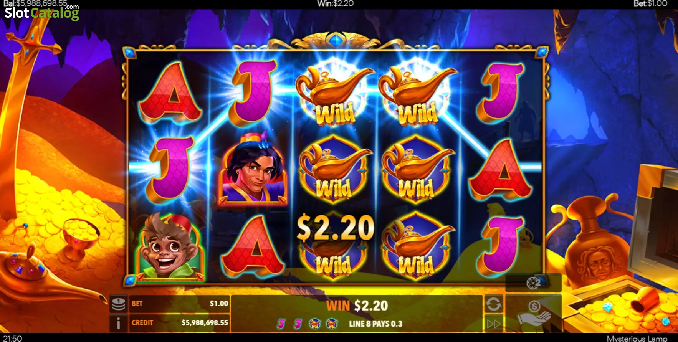Toggle the autoplay circular arrows button
Screen dimensions: 678x342
[x=493, y=304]
